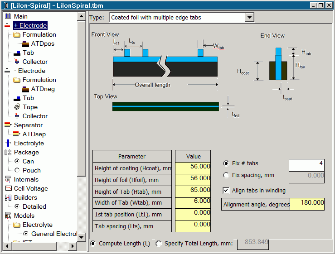Edit the Alignment angle degrees field
Image resolution: width=335 pixels, height=254 pixels.
coord(307,204)
